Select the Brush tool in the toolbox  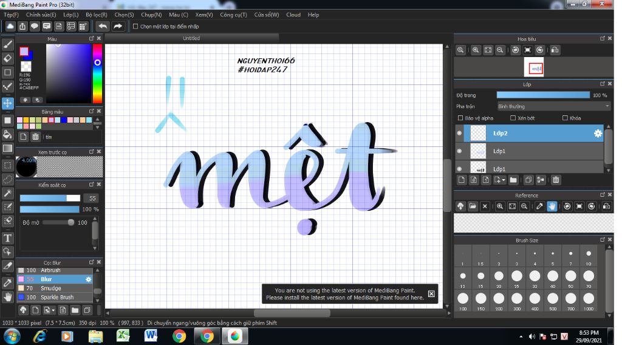7,44
